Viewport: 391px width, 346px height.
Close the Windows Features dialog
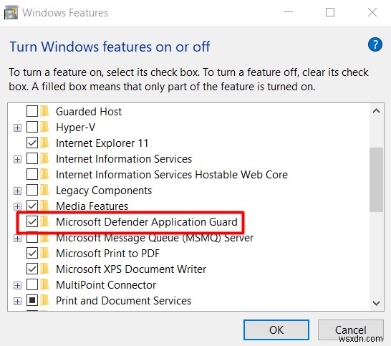coord(372,12)
